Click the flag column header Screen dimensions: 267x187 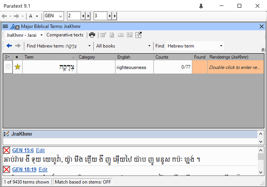coord(8,57)
